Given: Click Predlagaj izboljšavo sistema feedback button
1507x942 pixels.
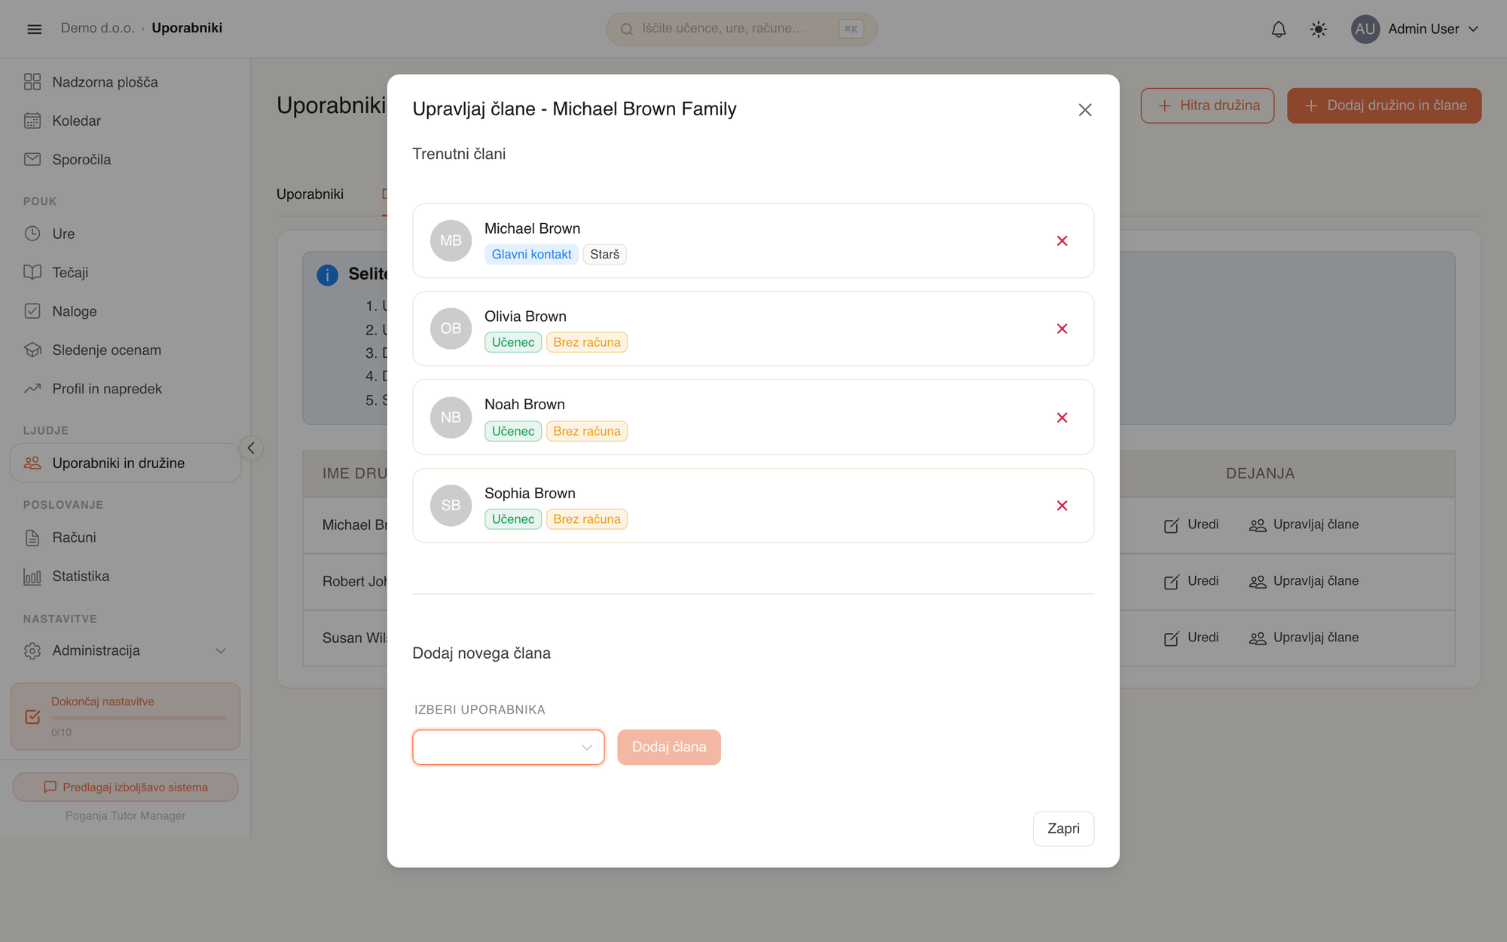Looking at the screenshot, I should click(x=125, y=787).
